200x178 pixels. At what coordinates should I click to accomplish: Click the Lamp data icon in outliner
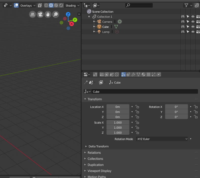[x=117, y=32]
